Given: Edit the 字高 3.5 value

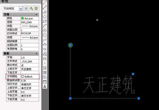Looking at the screenshot, I should coord(30,58).
